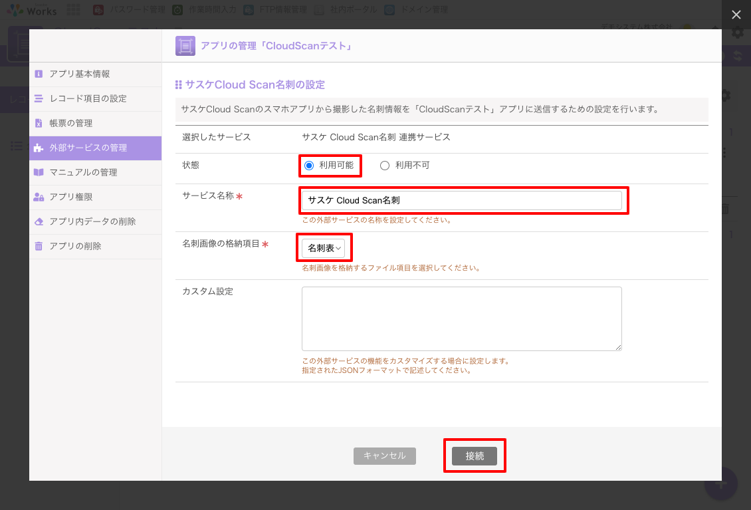Viewport: 751px width, 510px height.
Task: Click the サービス名称 text field
Action: tap(461, 200)
